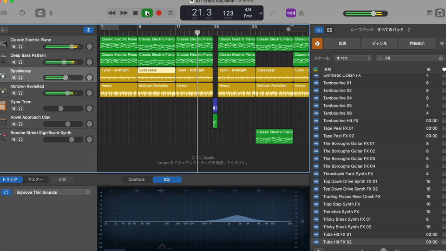
Task: Add a new track with plus button
Action: [3, 30]
